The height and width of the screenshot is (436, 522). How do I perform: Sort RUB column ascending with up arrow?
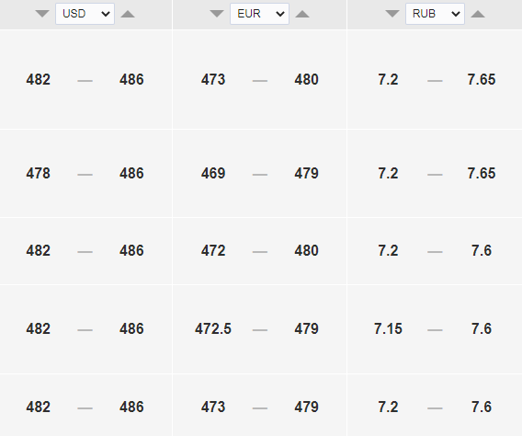pyautogui.click(x=478, y=14)
